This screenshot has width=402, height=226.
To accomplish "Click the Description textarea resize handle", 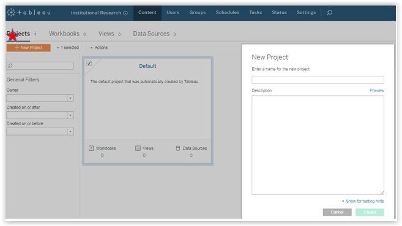I will coord(382,192).
